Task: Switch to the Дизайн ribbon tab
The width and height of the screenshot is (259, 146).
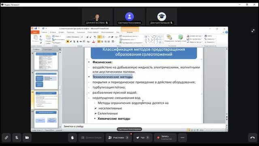Action: point(61,32)
